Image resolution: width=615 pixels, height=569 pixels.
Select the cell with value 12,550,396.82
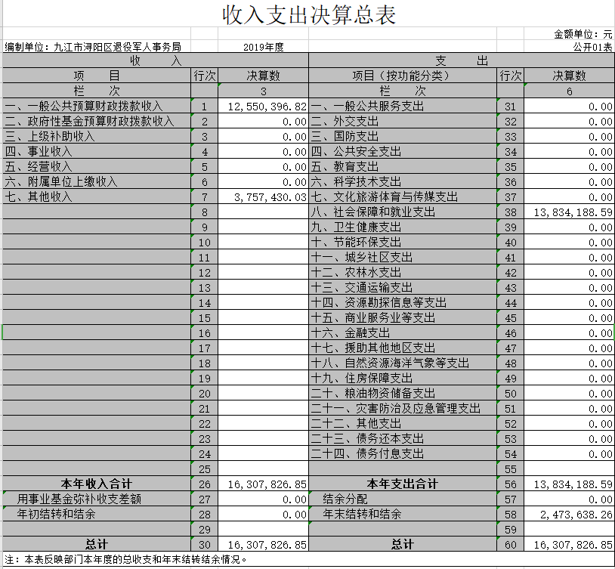coord(263,107)
